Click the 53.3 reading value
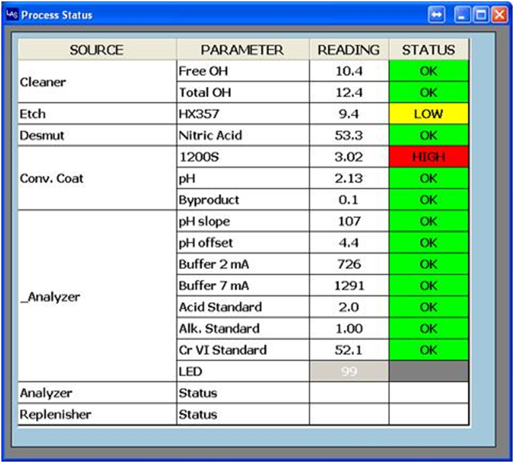Image resolution: width=514 pixels, height=463 pixels. (x=349, y=135)
